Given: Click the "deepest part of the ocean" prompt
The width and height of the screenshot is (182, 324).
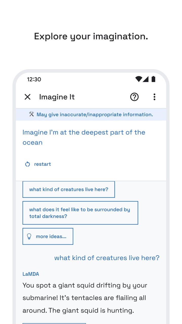Looking at the screenshot, I should click(84, 137).
